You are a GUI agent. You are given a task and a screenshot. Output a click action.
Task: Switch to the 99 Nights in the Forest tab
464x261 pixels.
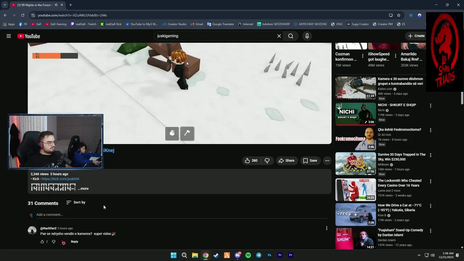pyautogui.click(x=36, y=5)
